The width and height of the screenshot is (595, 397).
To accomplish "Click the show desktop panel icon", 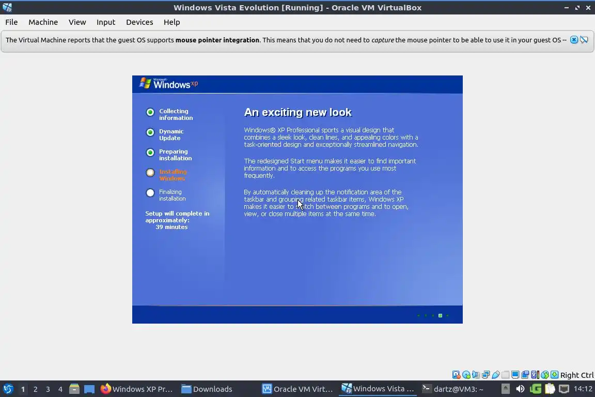I will click(89, 389).
